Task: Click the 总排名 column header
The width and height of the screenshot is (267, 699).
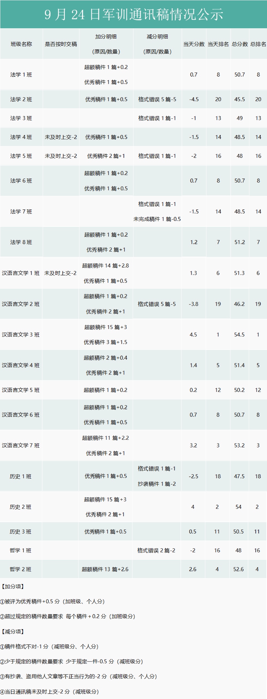Action: [258, 44]
